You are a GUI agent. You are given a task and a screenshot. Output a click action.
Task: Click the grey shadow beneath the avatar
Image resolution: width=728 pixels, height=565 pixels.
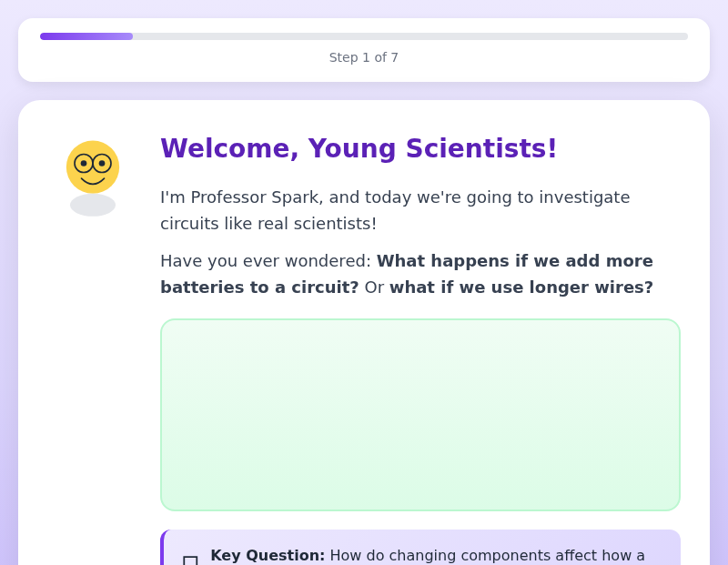(93, 206)
